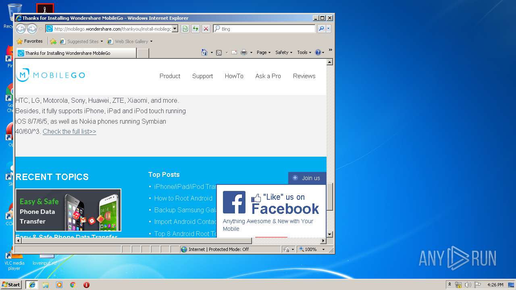Stop loading with the red X
Image resolution: width=516 pixels, height=290 pixels.
206,29
